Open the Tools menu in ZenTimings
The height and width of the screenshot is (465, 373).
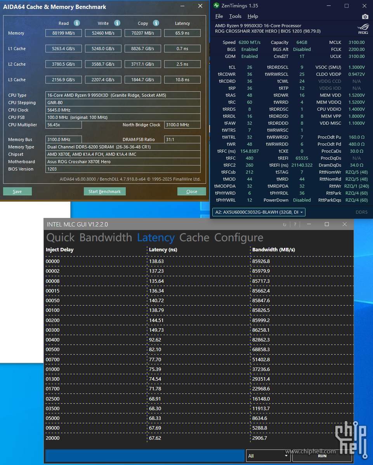[235, 16]
